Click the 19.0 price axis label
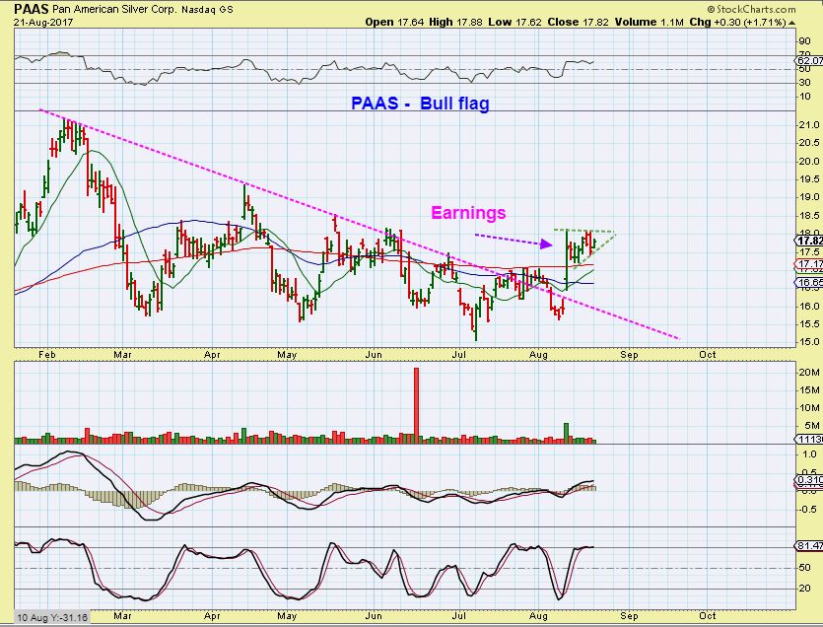823x627 pixels. pyautogui.click(x=809, y=197)
